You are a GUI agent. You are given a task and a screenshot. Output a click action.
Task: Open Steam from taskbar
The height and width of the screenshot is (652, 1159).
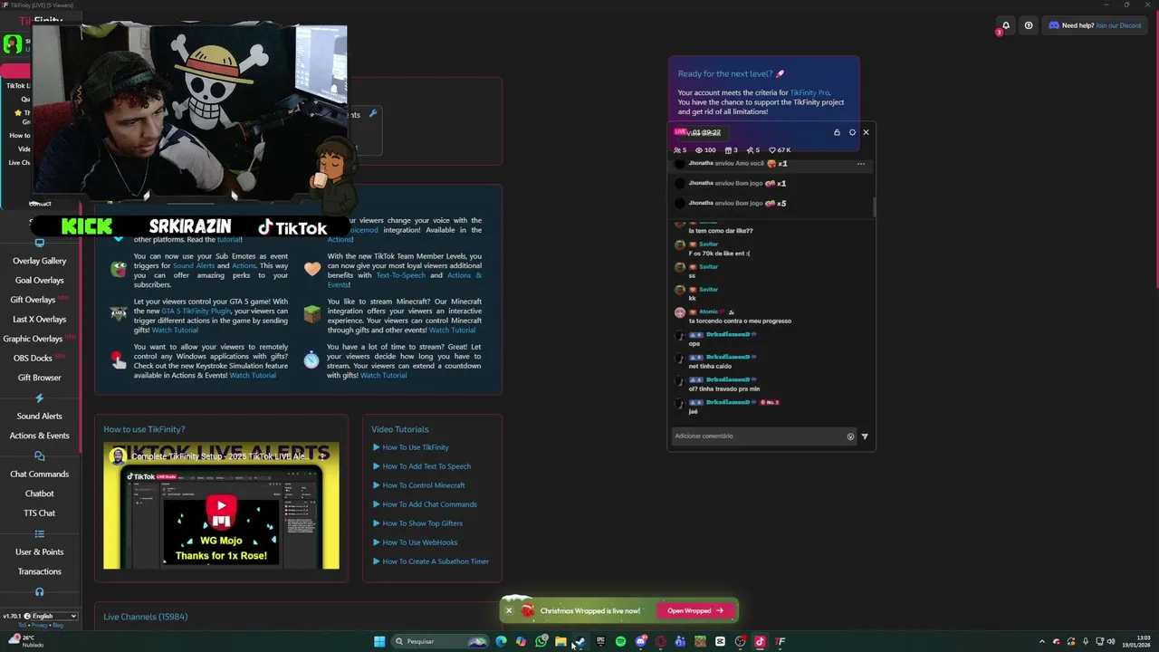click(580, 641)
